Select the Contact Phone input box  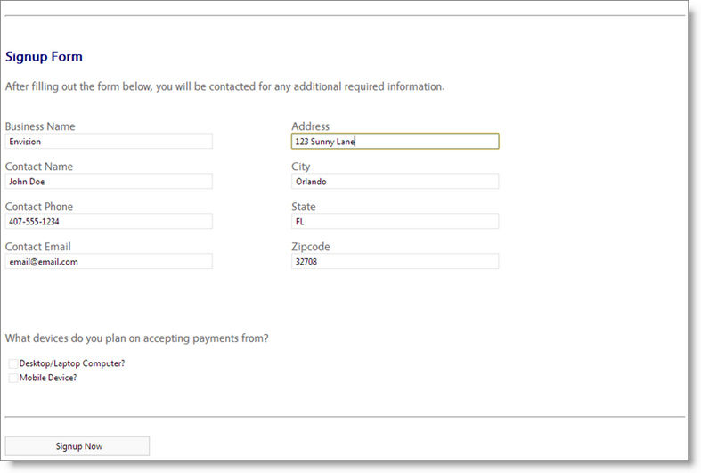click(x=109, y=222)
